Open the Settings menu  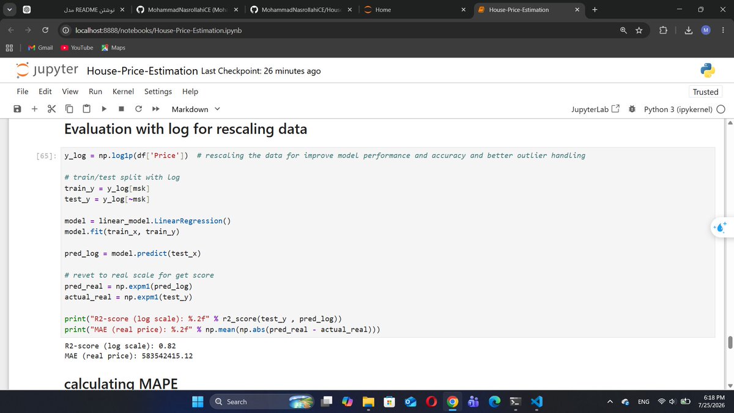tap(158, 91)
